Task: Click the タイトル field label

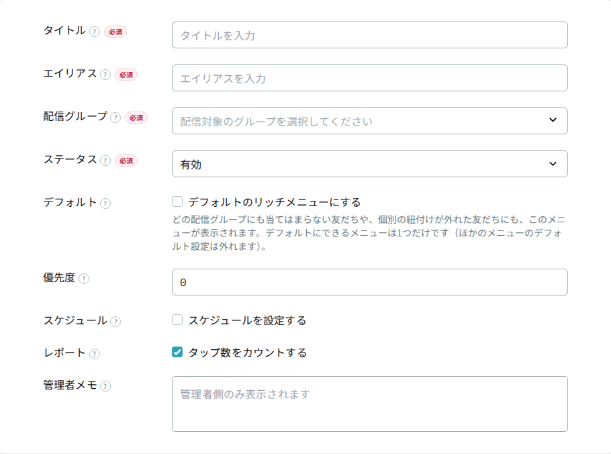Action: [64, 31]
